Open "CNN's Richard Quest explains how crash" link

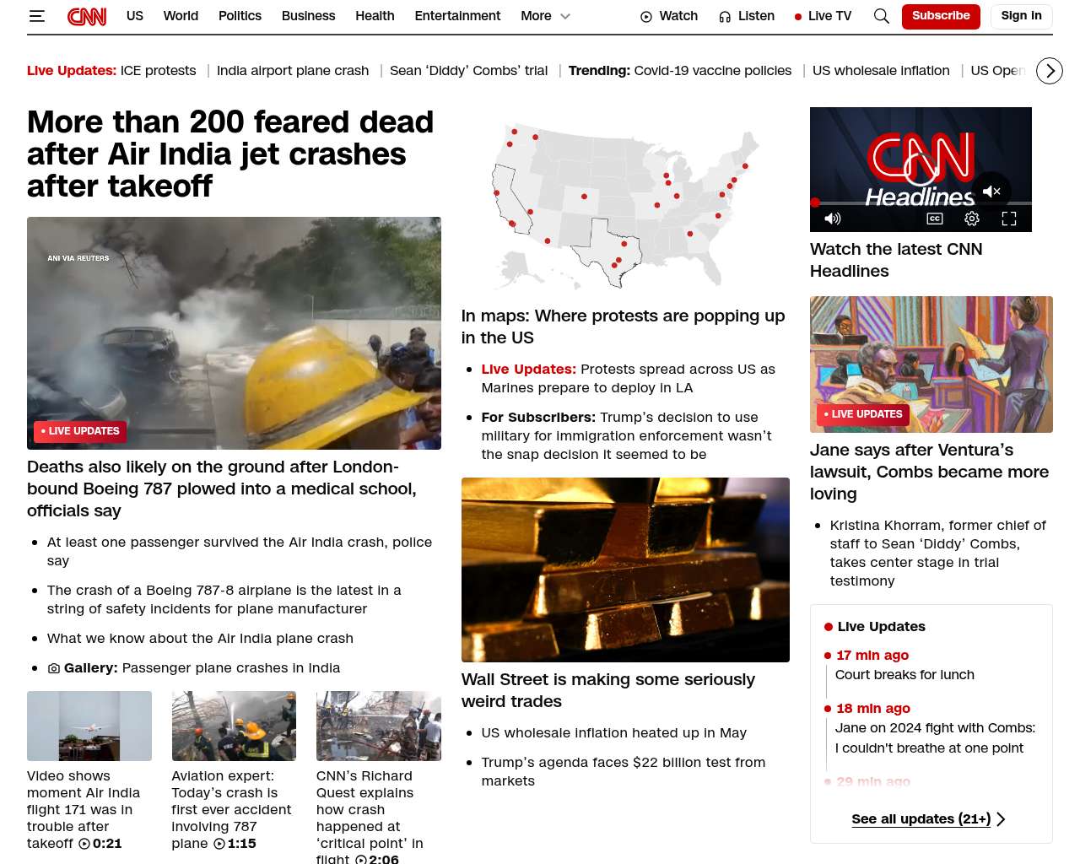370,818
